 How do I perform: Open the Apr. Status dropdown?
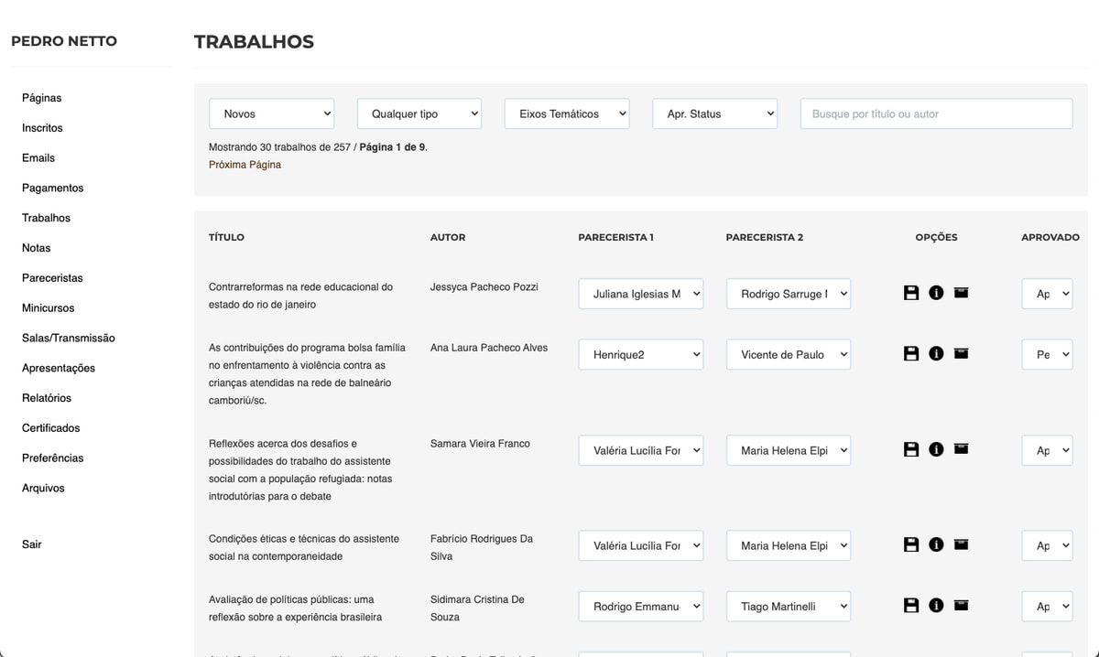(714, 113)
